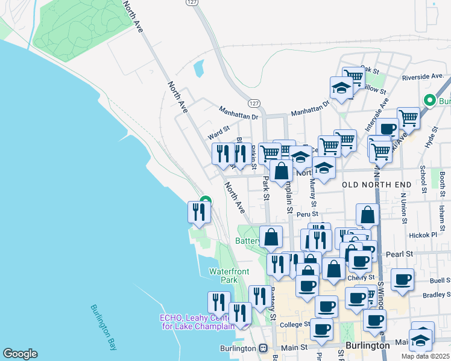Open graduation cap marker in bottom-right corner
This screenshot has width=451, height=361.
coord(420,341)
